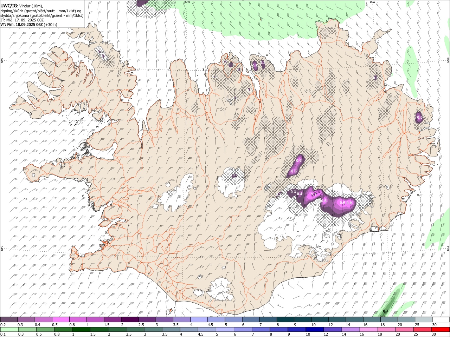The height and width of the screenshot is (337, 450).
Task: Click the 'UWC/IG: Vindur (10m)' title text
Action: pyautogui.click(x=22, y=6)
